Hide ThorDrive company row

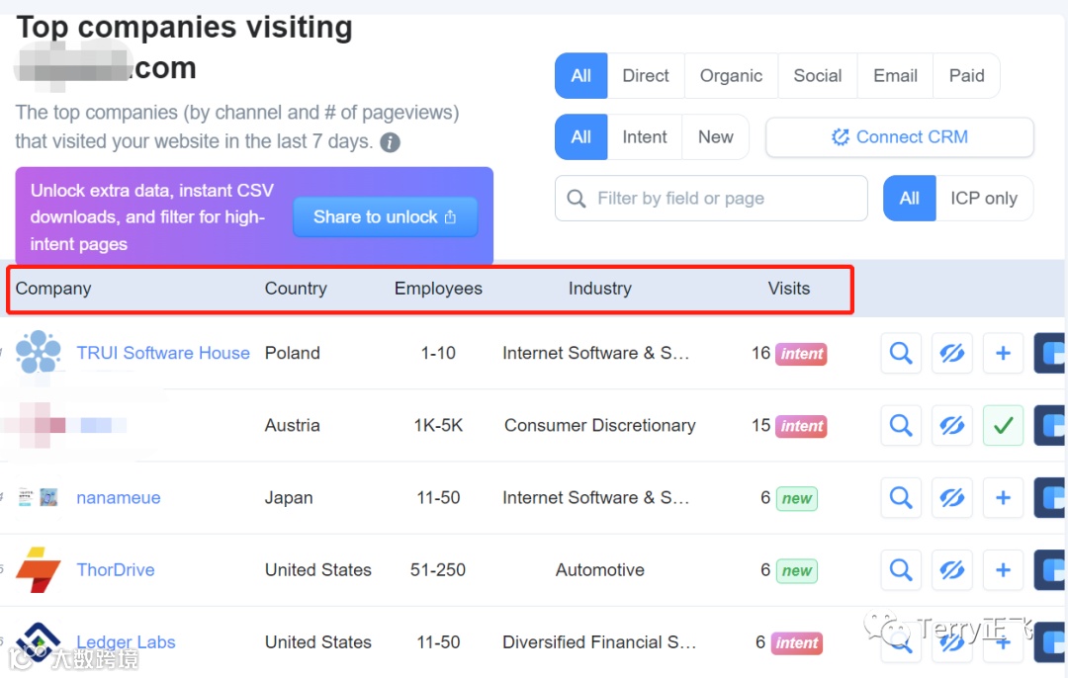951,569
